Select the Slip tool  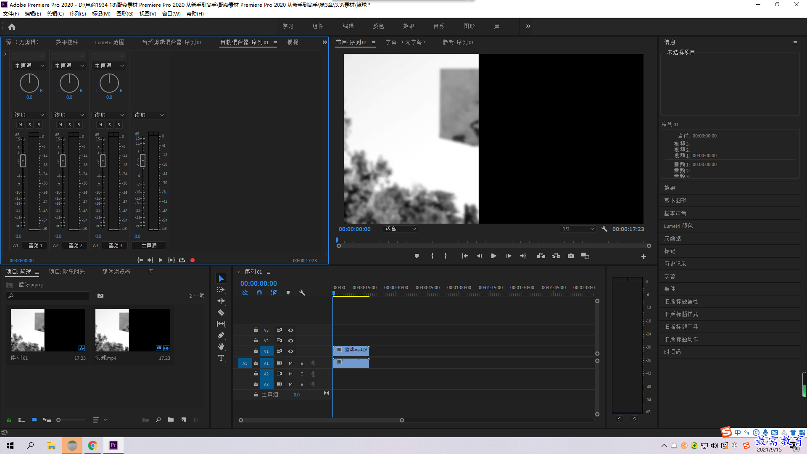point(221,324)
